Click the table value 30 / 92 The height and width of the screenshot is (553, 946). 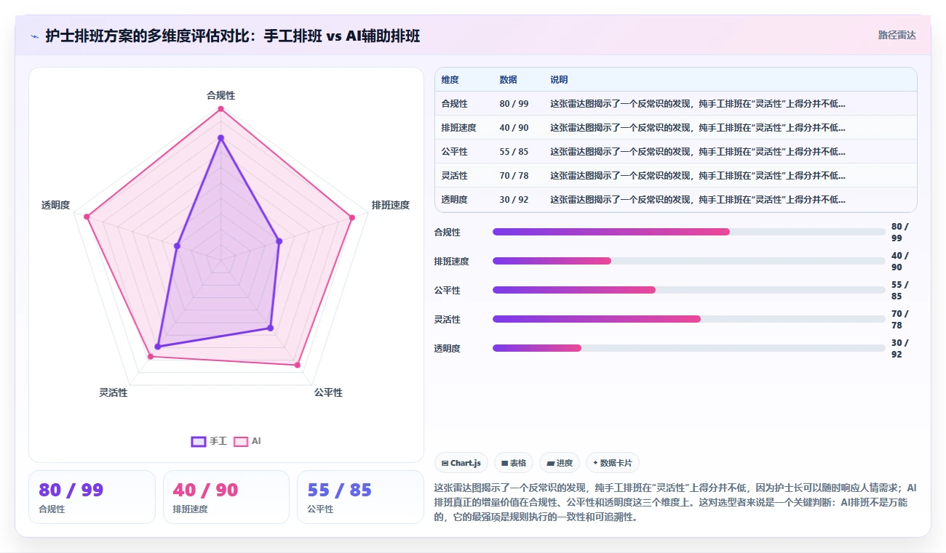click(514, 200)
